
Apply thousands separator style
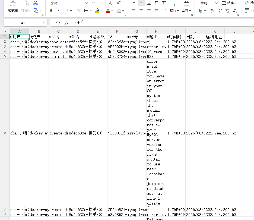pos(220,11)
